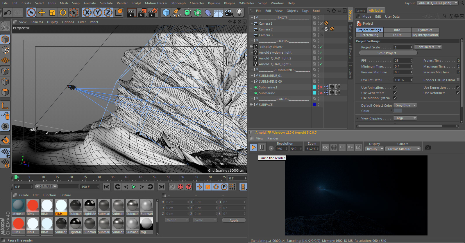Take an Arnold IPR snapshot with camera icon
465x243 pixels.
[428, 148]
